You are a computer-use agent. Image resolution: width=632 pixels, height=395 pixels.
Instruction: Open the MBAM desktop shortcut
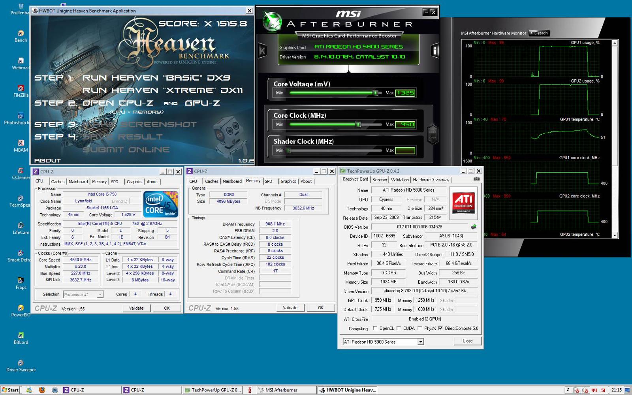coord(21,145)
